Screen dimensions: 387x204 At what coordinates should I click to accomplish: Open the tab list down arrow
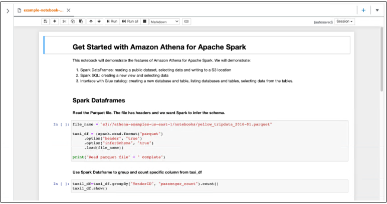pyautogui.click(x=377, y=10)
